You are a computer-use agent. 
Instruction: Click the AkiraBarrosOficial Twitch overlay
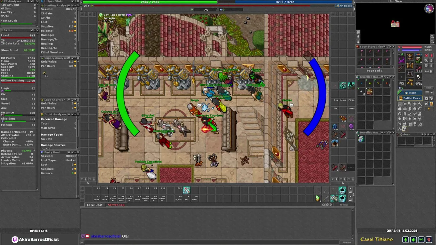click(x=36, y=240)
